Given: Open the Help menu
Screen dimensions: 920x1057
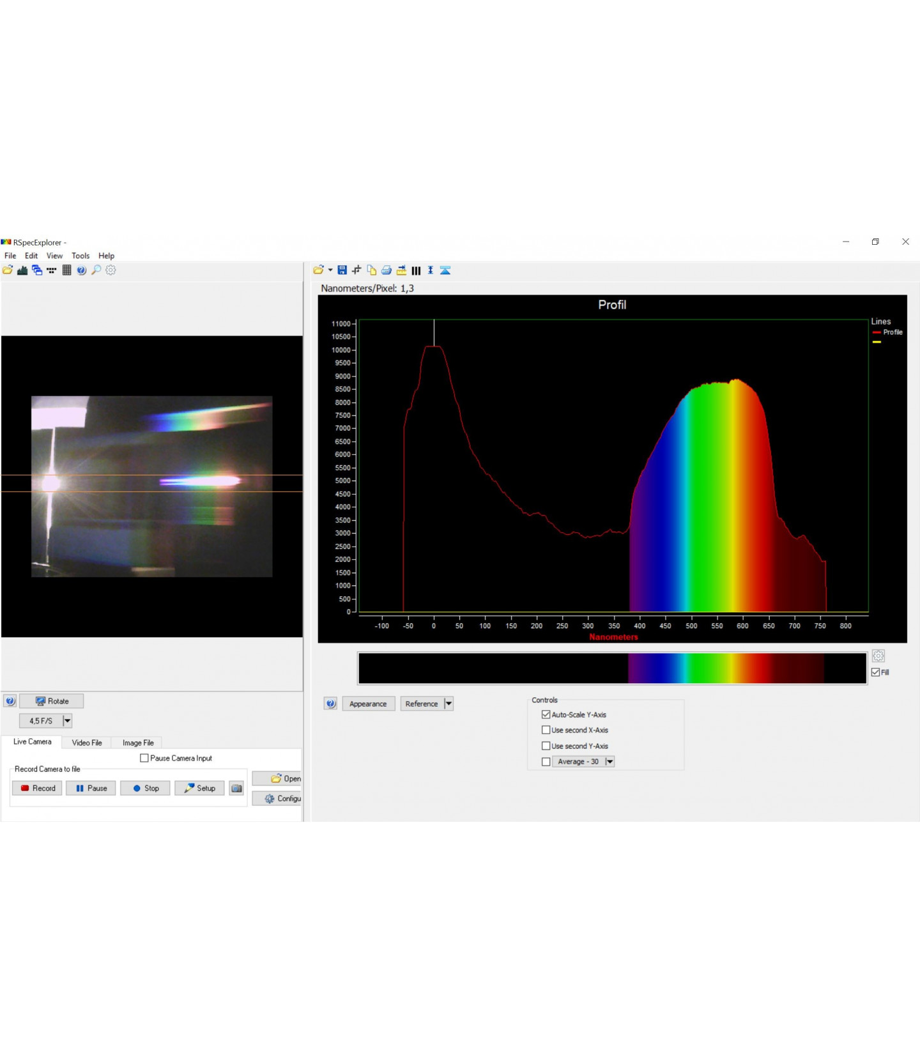Looking at the screenshot, I should coord(106,256).
